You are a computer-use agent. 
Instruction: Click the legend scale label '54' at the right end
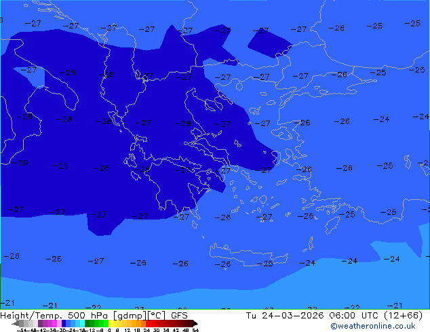point(195,330)
